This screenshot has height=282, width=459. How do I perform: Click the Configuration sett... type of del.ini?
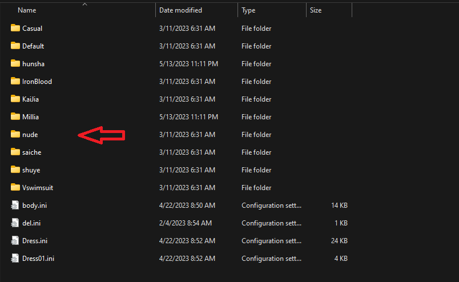271,223
